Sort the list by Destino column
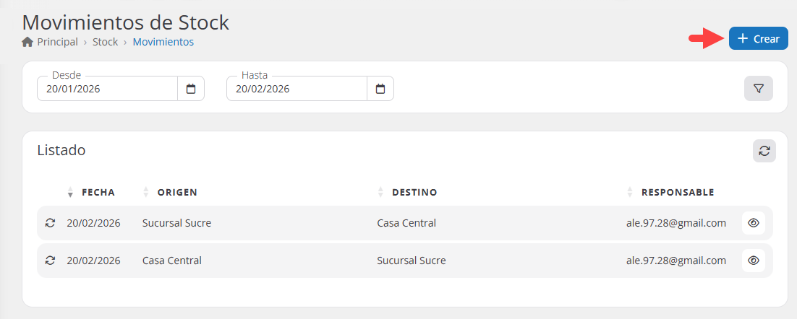Image resolution: width=797 pixels, height=319 pixels. pyautogui.click(x=414, y=192)
